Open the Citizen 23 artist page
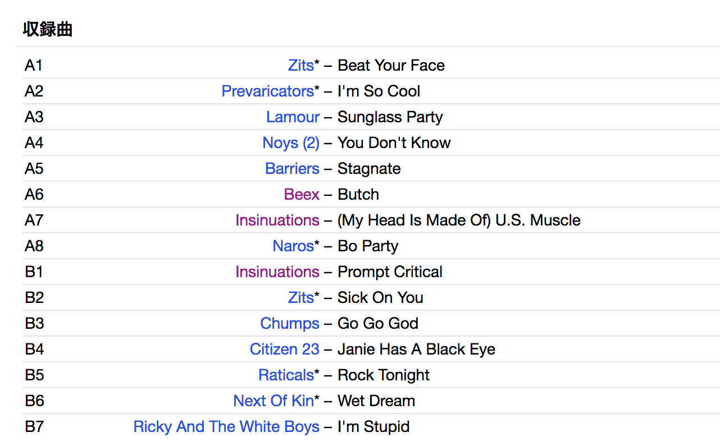This screenshot has height=446, width=720. [284, 350]
